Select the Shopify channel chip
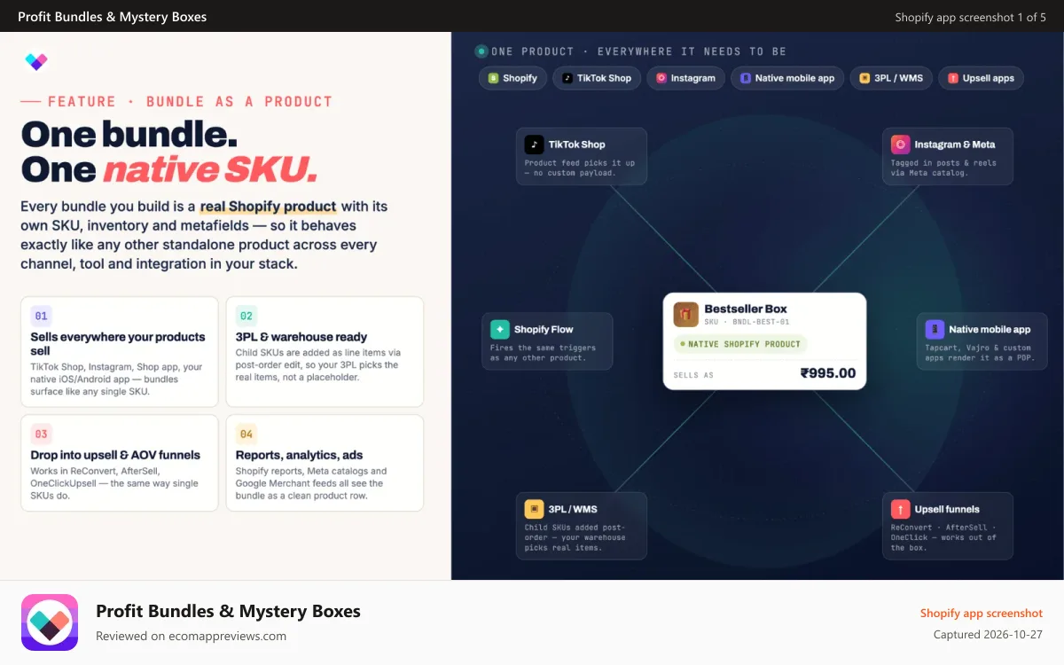 coord(513,78)
